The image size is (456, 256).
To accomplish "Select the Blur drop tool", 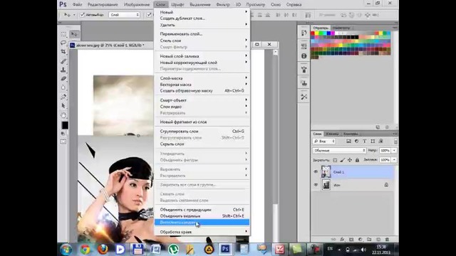I will [63, 87].
